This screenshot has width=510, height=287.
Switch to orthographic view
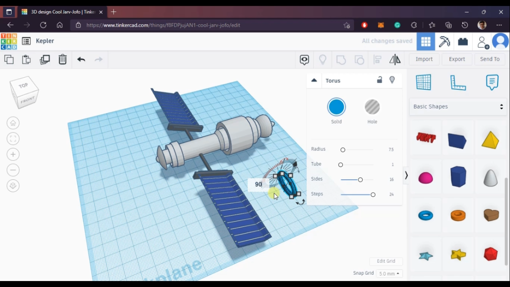[13, 186]
